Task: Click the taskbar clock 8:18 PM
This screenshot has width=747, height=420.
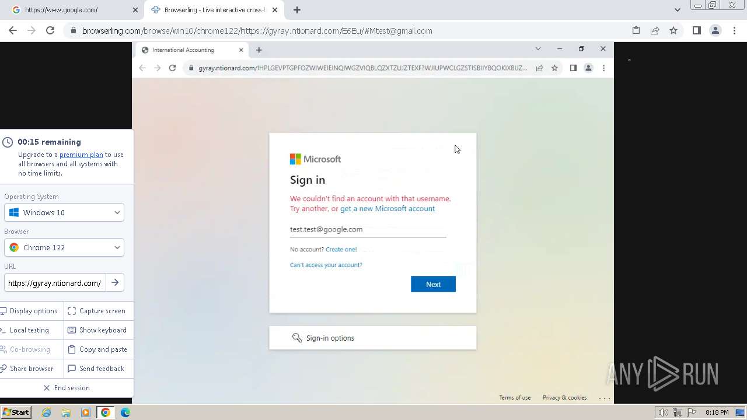Action: click(x=717, y=412)
